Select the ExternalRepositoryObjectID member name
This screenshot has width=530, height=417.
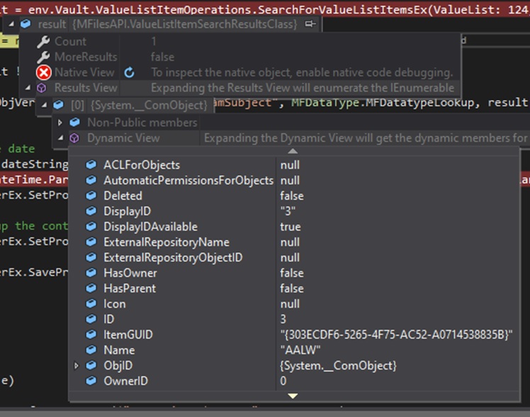[173, 257]
